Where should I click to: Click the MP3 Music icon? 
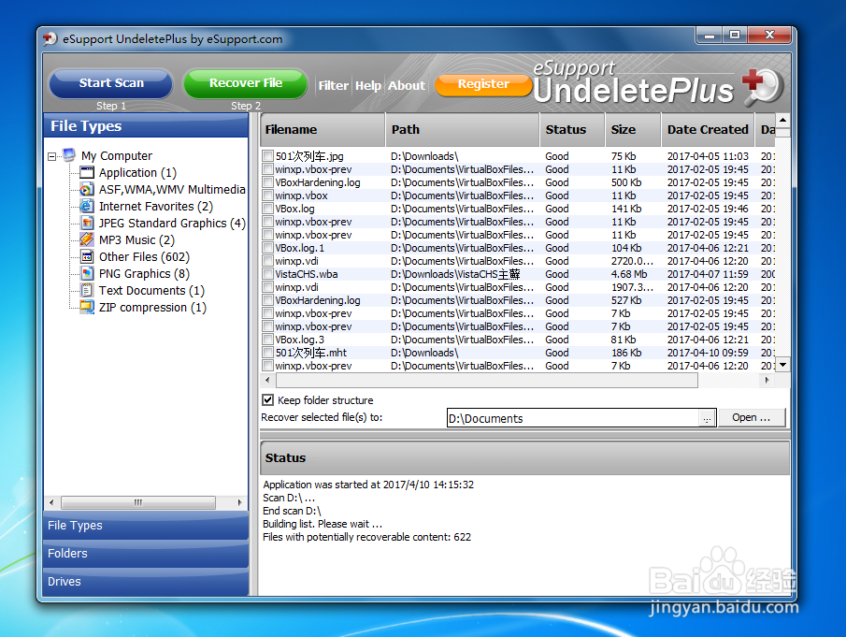[x=87, y=239]
